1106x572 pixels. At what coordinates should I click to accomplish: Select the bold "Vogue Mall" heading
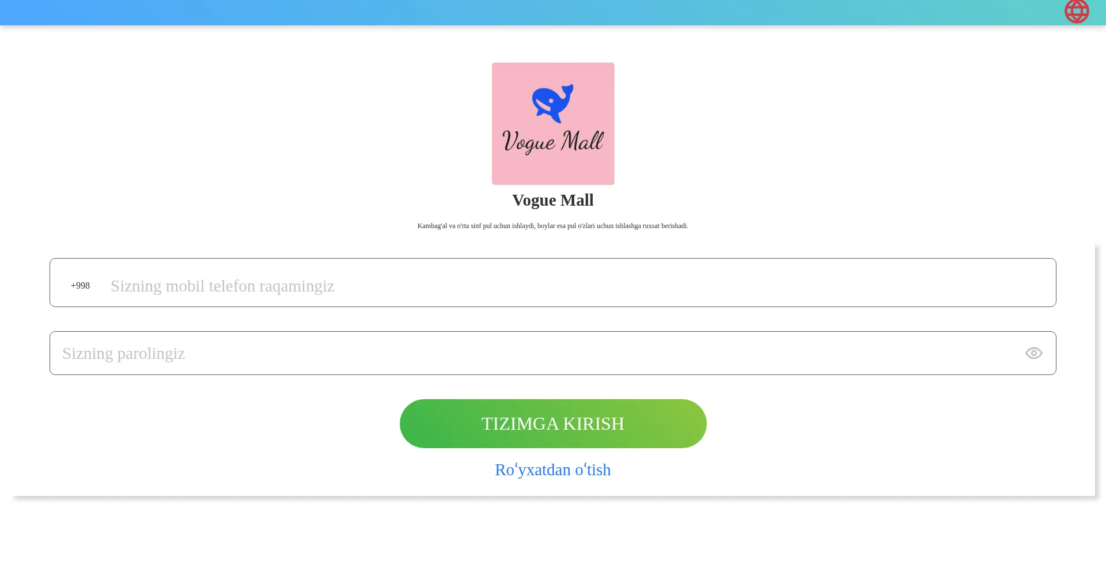(553, 200)
